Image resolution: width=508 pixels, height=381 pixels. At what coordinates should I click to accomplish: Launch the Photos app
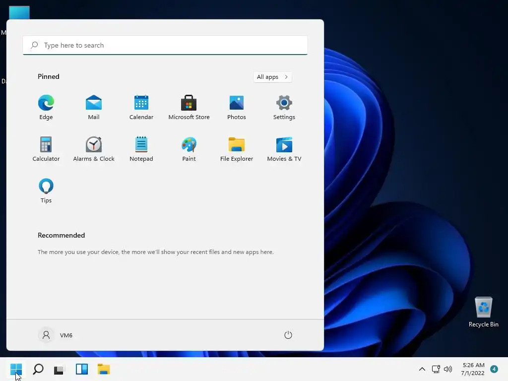tap(237, 108)
